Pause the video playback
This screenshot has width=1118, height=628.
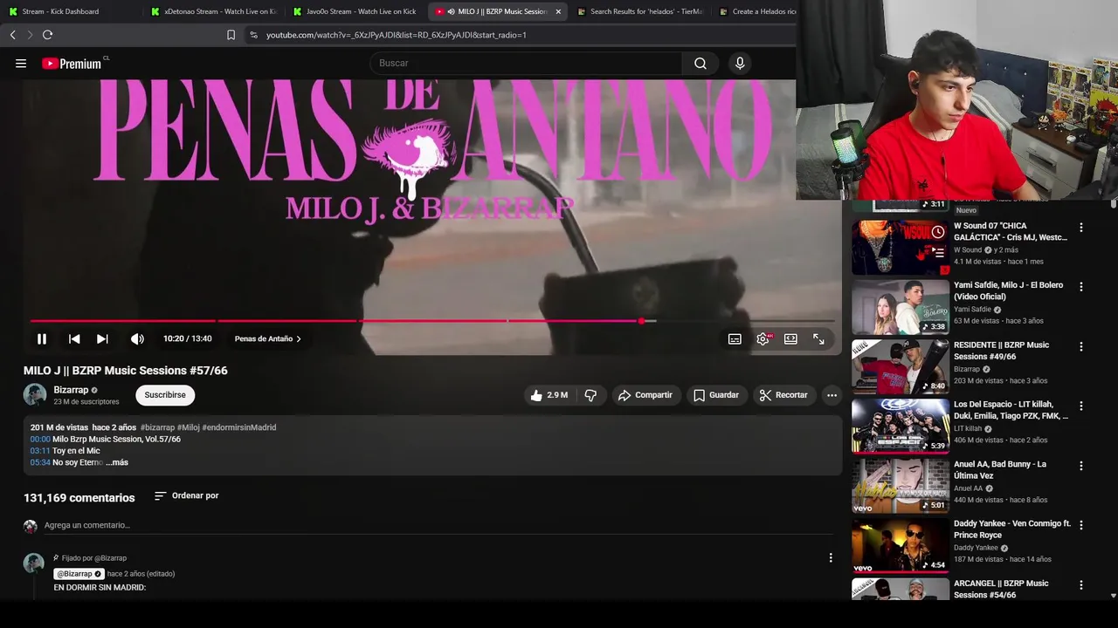(41, 338)
